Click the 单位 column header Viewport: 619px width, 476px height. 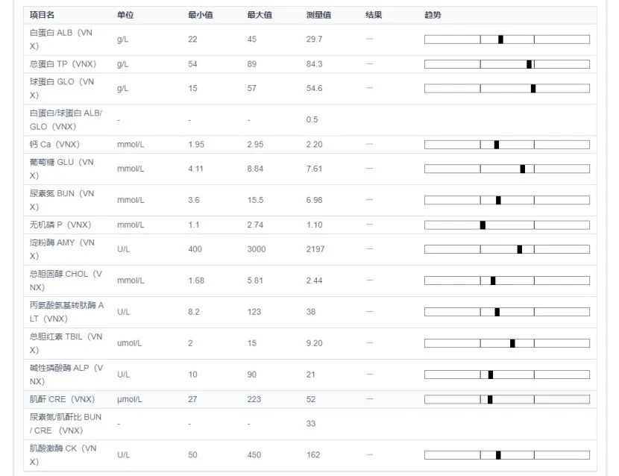pyautogui.click(x=125, y=15)
